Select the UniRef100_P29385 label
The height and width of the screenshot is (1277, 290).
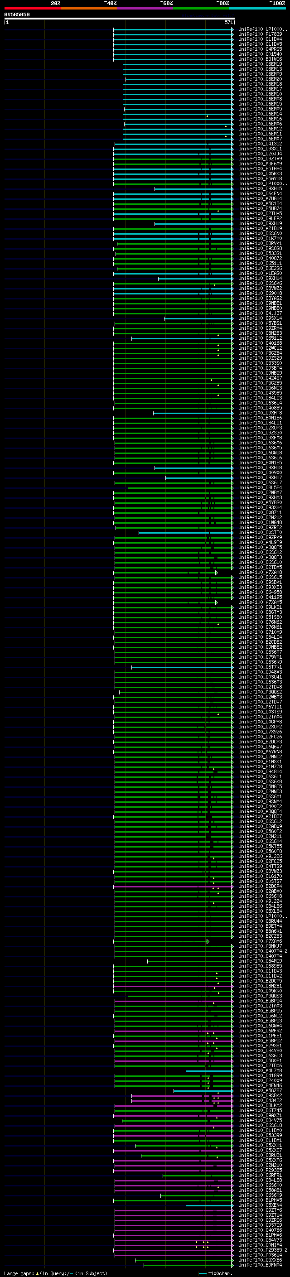(260, 1171)
